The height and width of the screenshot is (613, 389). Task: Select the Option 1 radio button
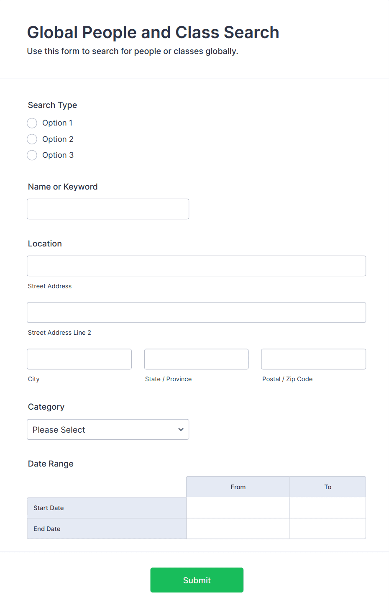[x=32, y=123]
